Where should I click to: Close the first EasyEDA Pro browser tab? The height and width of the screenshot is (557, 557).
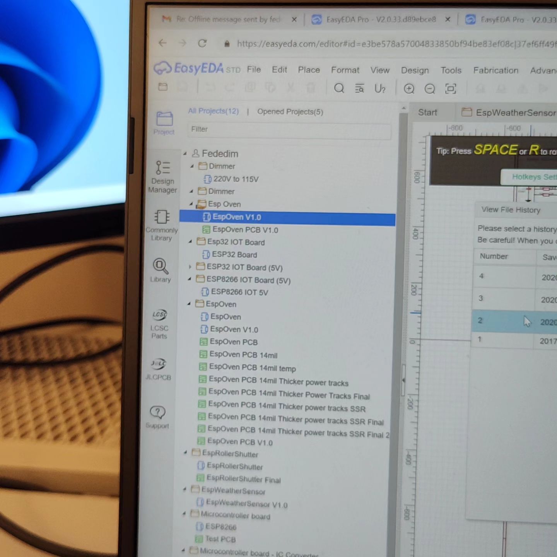pos(448,19)
